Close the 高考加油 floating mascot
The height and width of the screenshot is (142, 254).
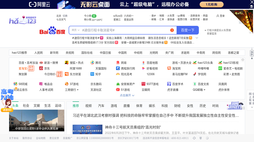[x=16, y=88]
